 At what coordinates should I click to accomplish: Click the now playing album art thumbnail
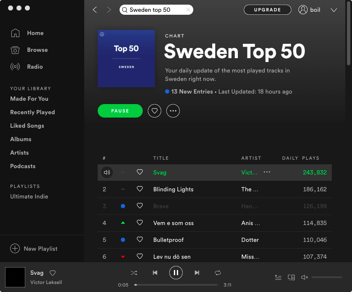pos(15,277)
